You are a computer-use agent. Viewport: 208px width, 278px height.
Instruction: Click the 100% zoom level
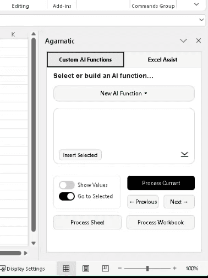click(x=192, y=269)
